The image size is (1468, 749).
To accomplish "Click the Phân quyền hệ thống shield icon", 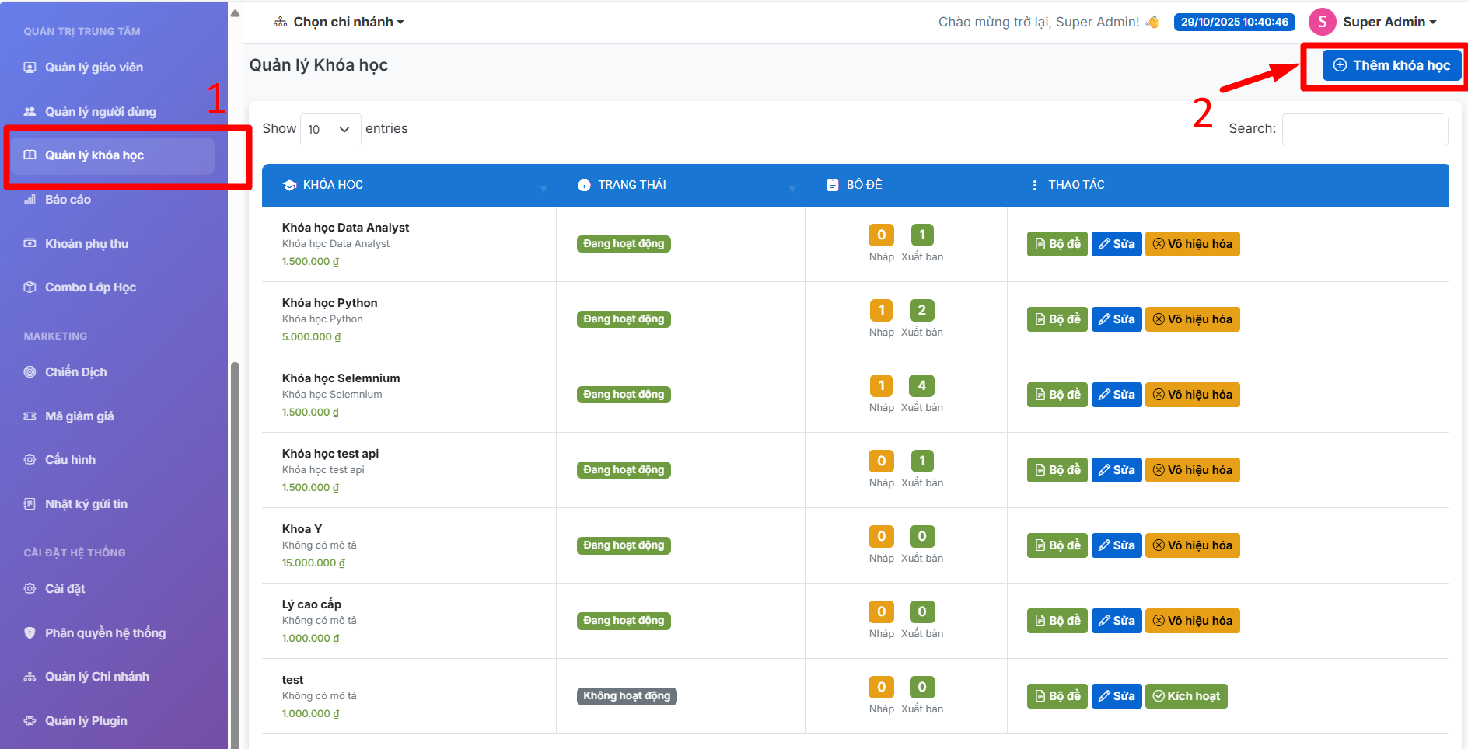I will (30, 633).
